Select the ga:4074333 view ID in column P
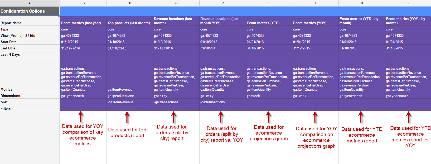The height and width of the screenshot is (164, 431). click(x=130, y=35)
